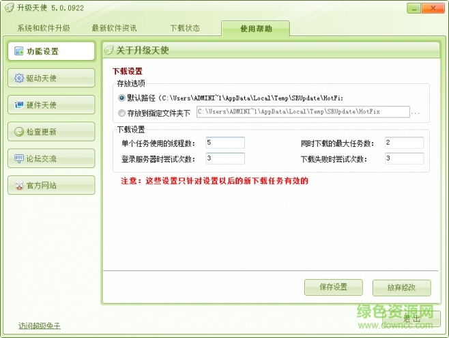Click the 单个任务使用的线程数 input field
The width and height of the screenshot is (449, 338).
[224, 143]
